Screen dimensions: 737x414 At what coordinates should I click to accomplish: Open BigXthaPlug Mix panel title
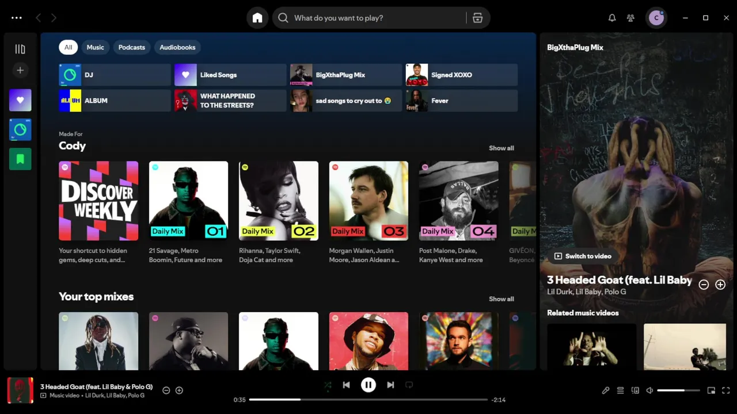(x=575, y=48)
